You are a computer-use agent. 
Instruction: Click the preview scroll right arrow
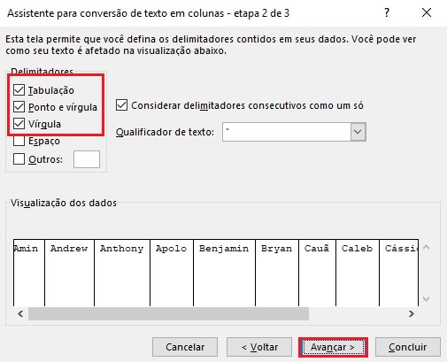pyautogui.click(x=412, y=313)
